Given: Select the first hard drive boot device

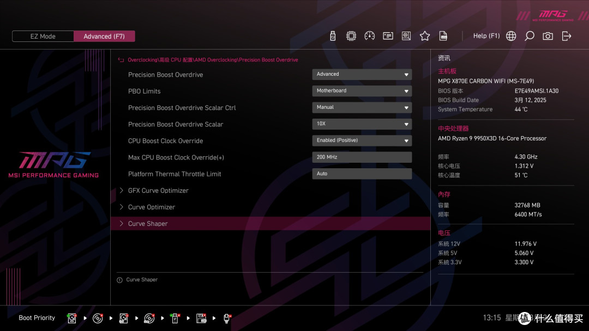Looking at the screenshot, I should [72, 318].
